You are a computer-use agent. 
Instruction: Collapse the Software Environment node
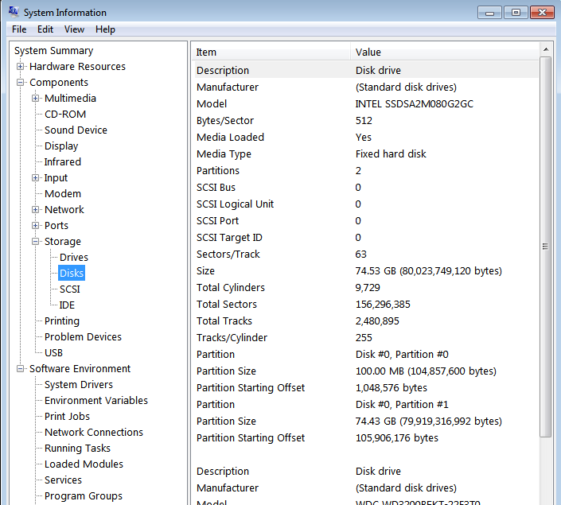tap(21, 369)
